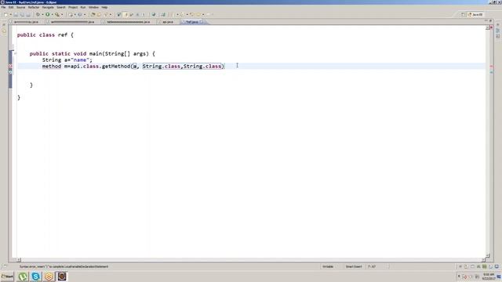Open the File menu
The width and height of the screenshot is (502, 282).
(3, 7)
